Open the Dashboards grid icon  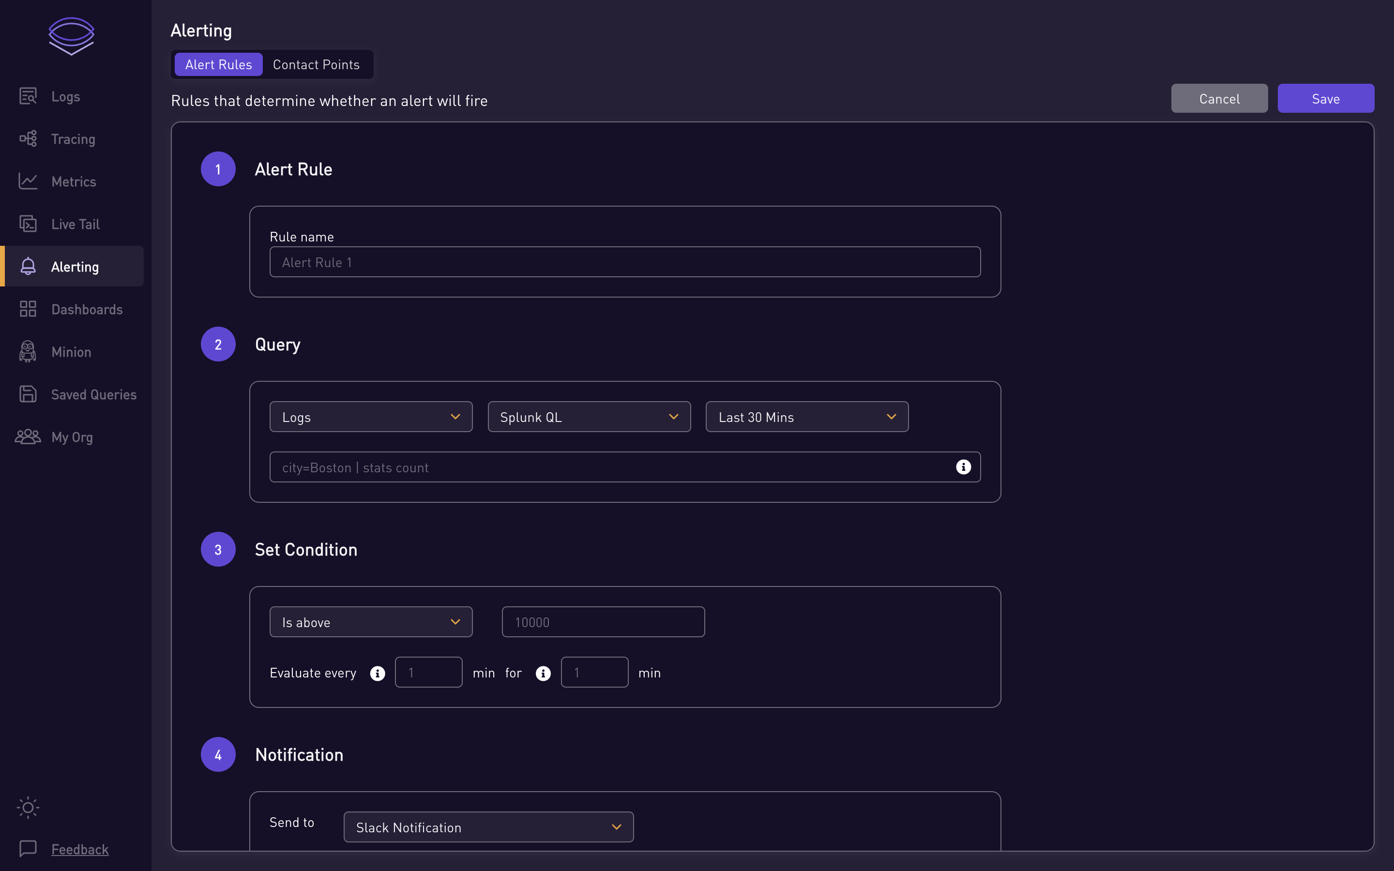(x=28, y=309)
